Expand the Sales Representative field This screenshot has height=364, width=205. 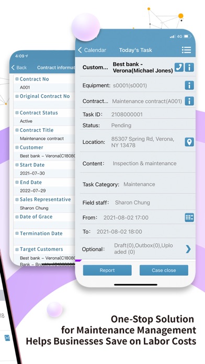pyautogui.click(x=17, y=199)
